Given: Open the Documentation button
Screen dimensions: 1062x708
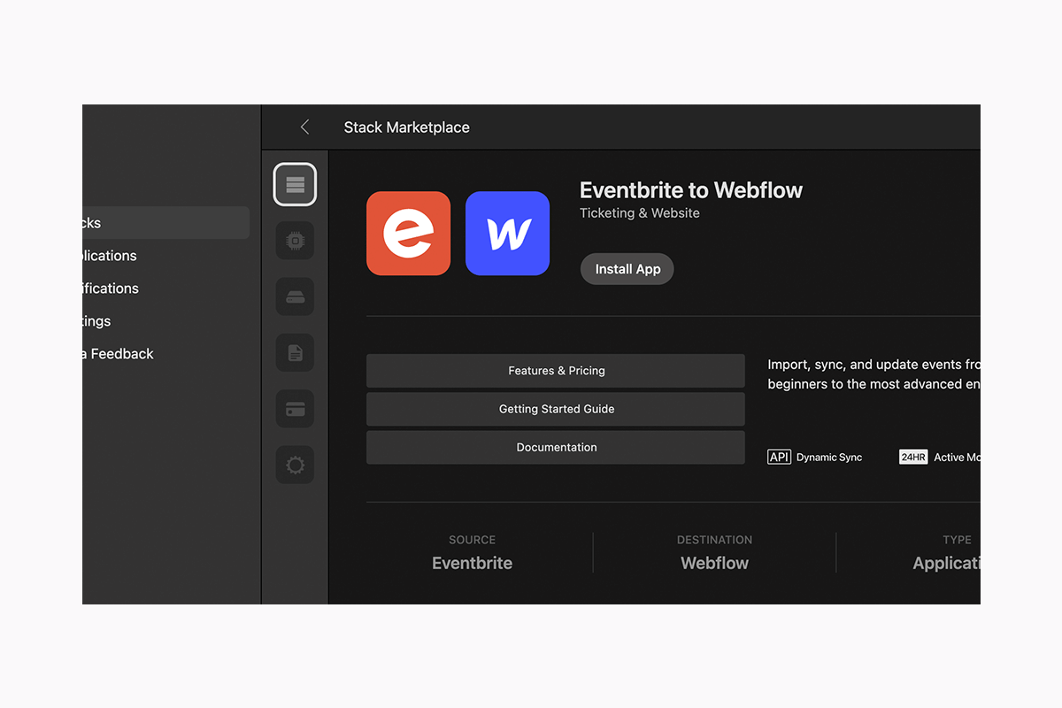Looking at the screenshot, I should click(x=556, y=447).
